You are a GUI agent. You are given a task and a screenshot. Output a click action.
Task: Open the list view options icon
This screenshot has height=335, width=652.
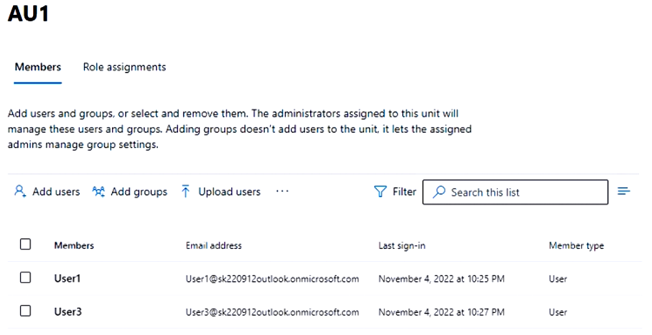(624, 191)
